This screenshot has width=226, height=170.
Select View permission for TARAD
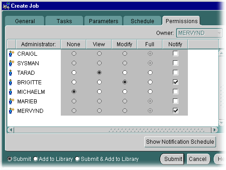pyautogui.click(x=99, y=73)
